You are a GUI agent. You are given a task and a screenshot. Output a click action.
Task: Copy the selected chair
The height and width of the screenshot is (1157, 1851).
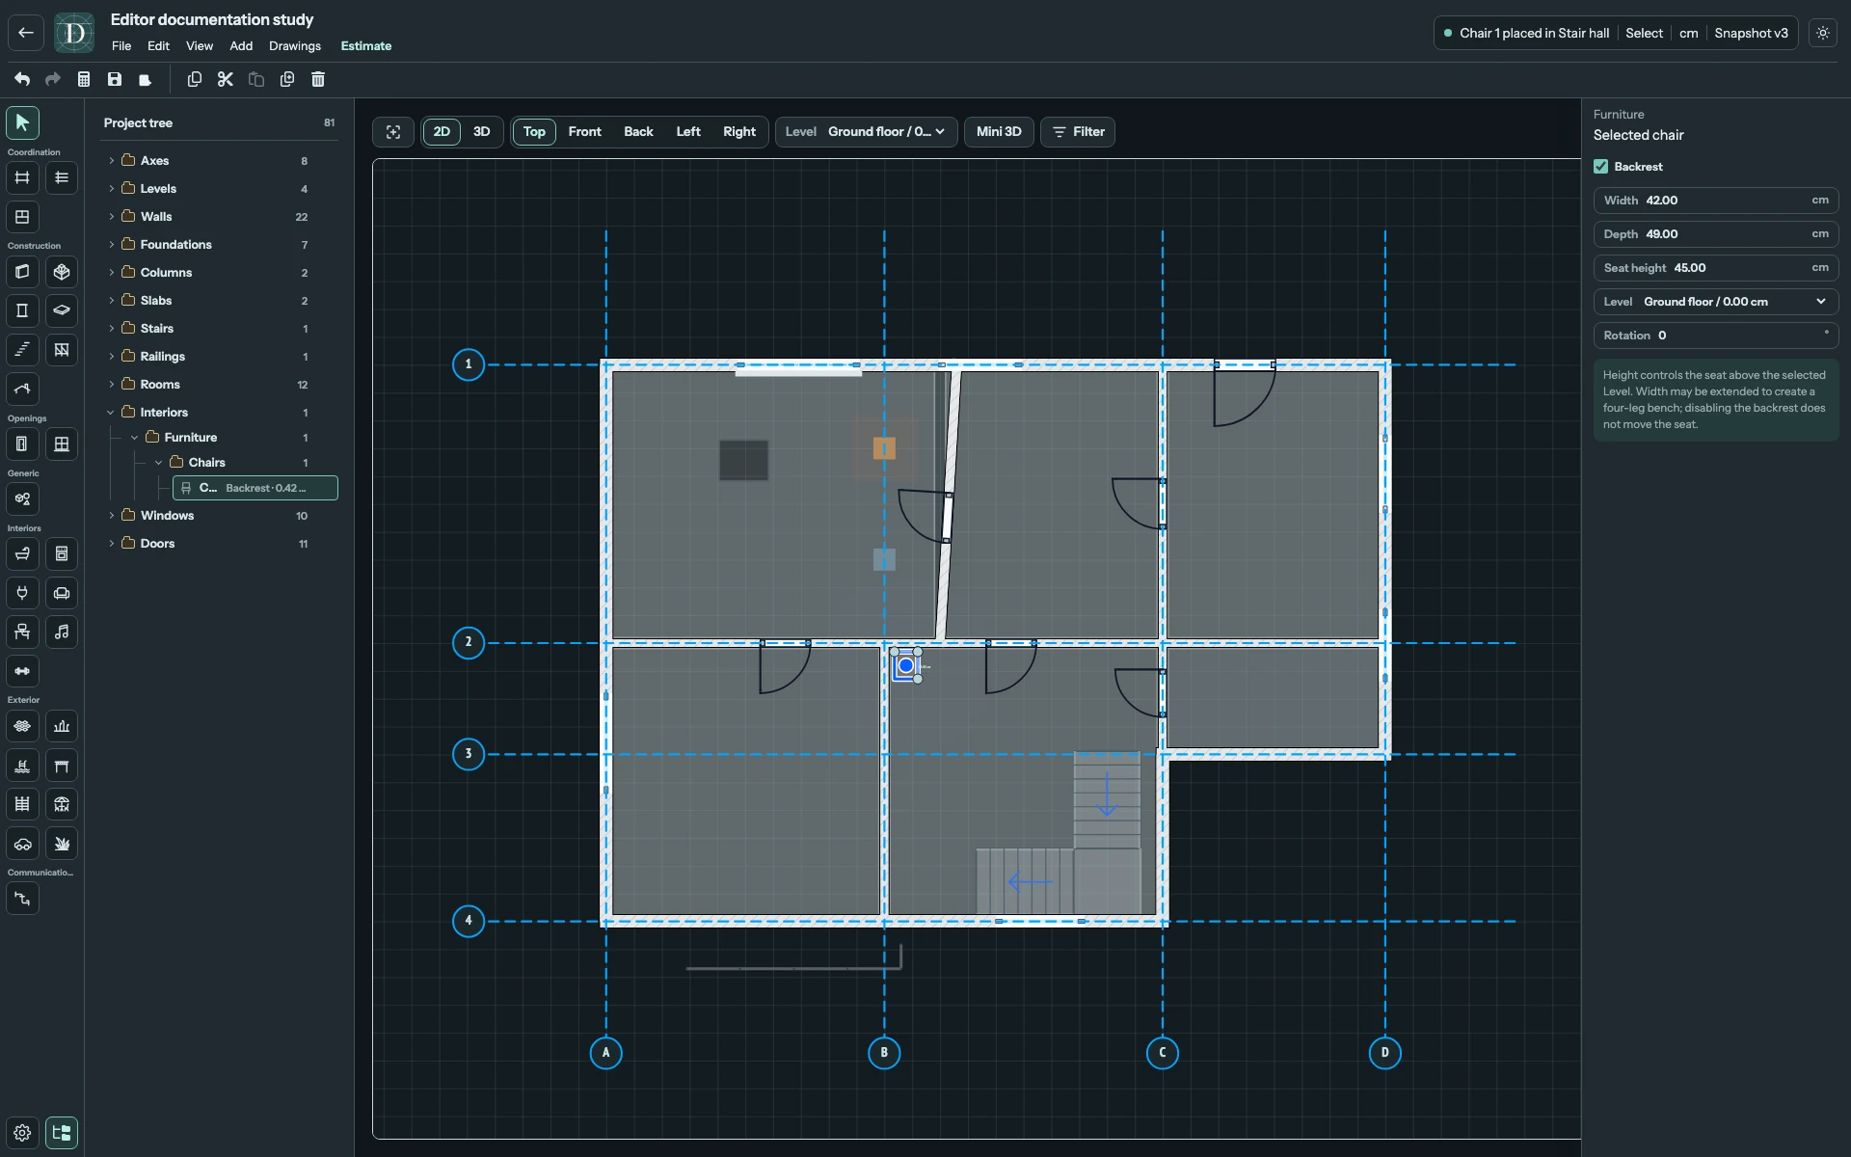[195, 79]
